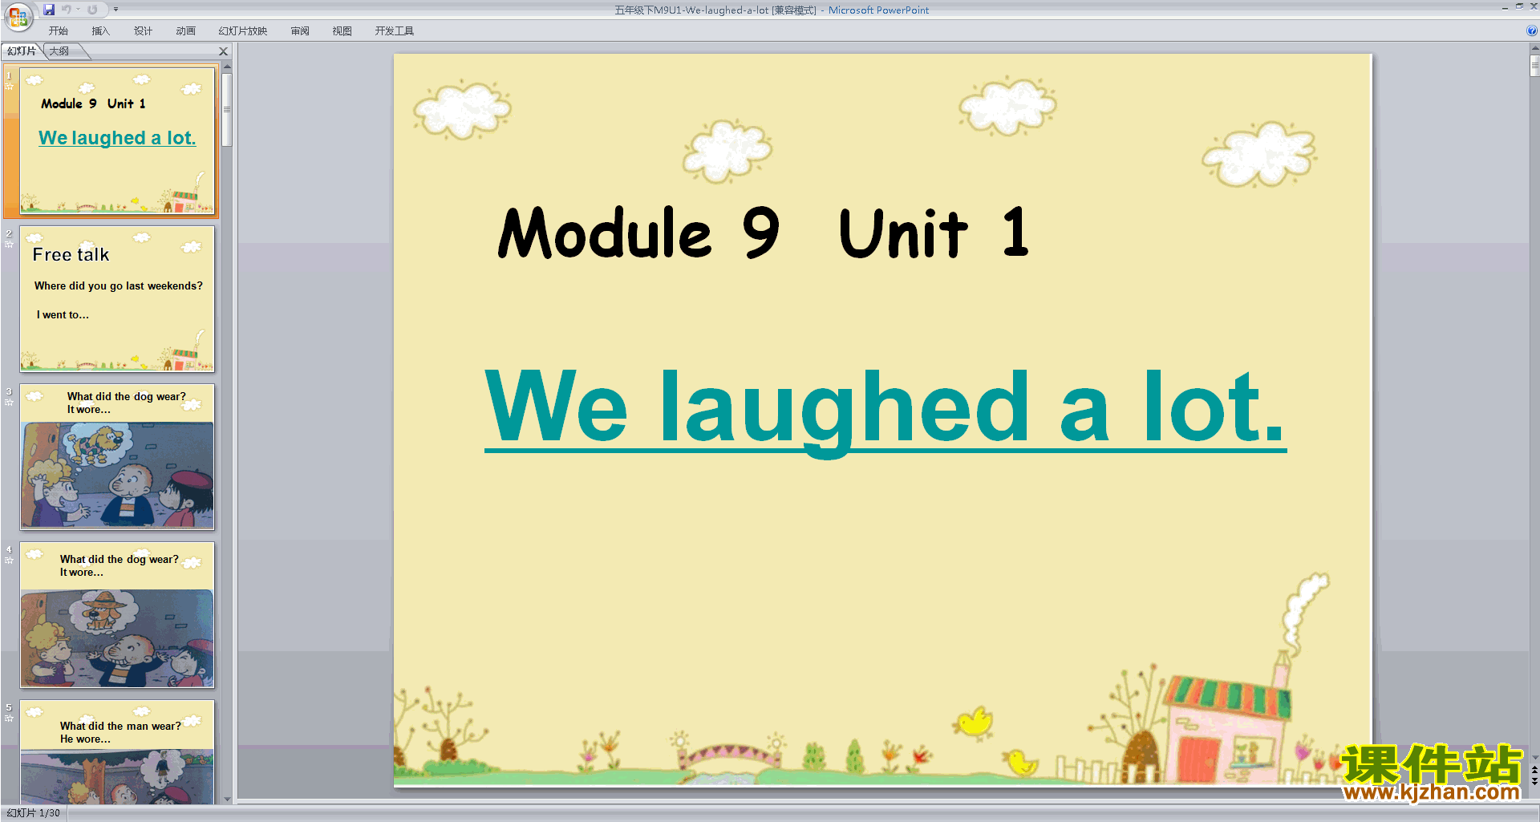Close the slides pane with X
The image size is (1540, 822).
224,51
